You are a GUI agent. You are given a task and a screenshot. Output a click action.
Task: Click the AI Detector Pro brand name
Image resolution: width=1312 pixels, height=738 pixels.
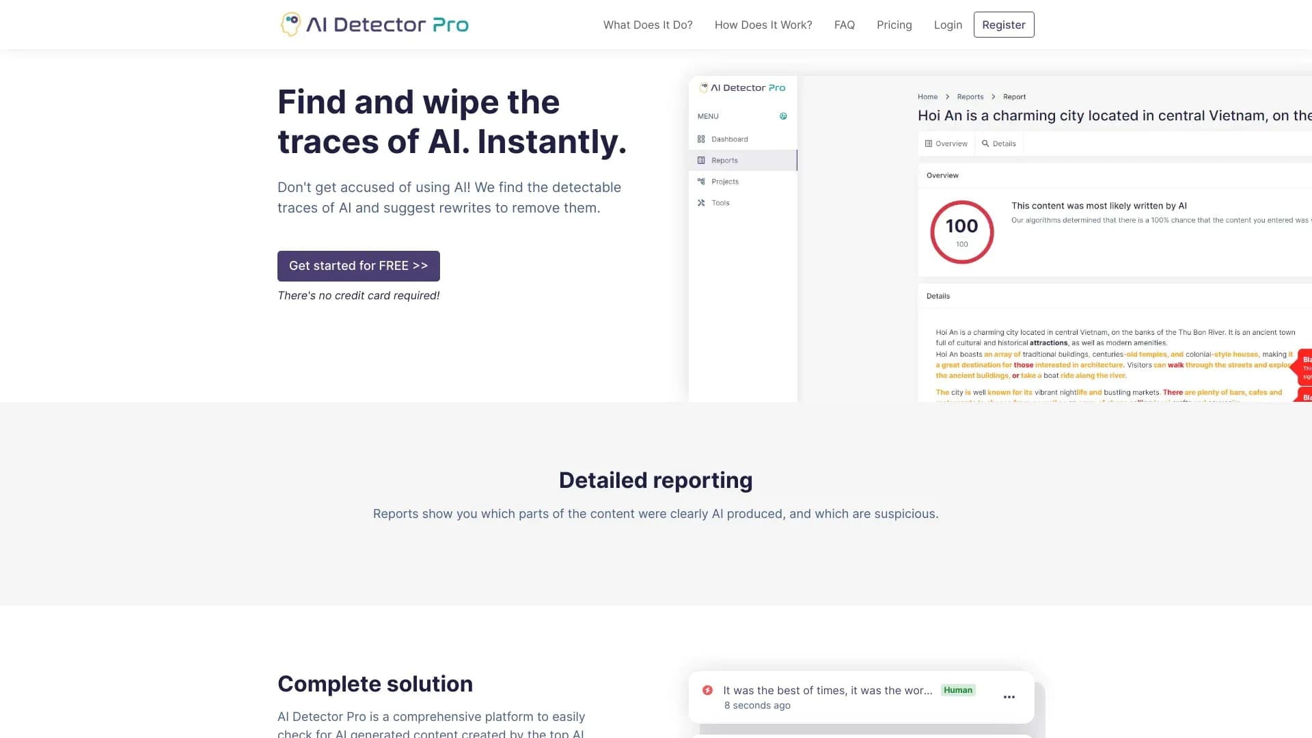point(387,25)
